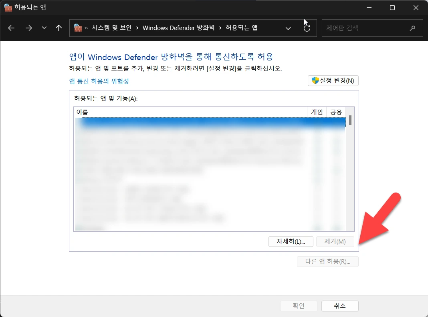Minimize the 허용되는 앱 window
This screenshot has height=317, width=428.
[x=369, y=8]
